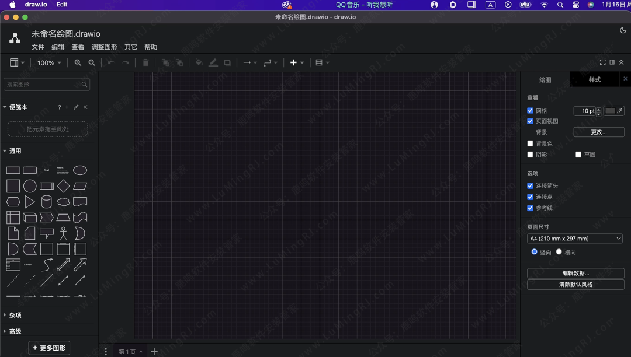Image resolution: width=631 pixels, height=357 pixels.
Task: Disable the 网格 grid checkbox
Action: point(530,111)
